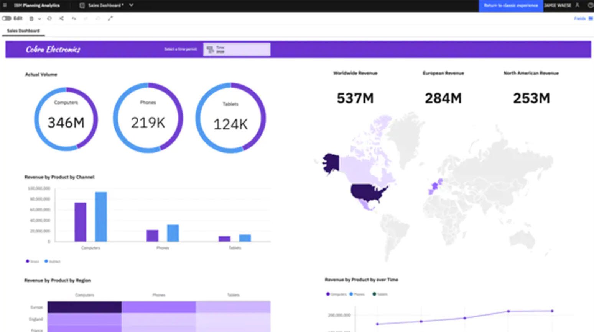Click Return to classic experience button
This screenshot has height=332, width=594.
511,5
